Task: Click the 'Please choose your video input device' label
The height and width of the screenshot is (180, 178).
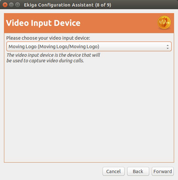Action: coord(48,38)
